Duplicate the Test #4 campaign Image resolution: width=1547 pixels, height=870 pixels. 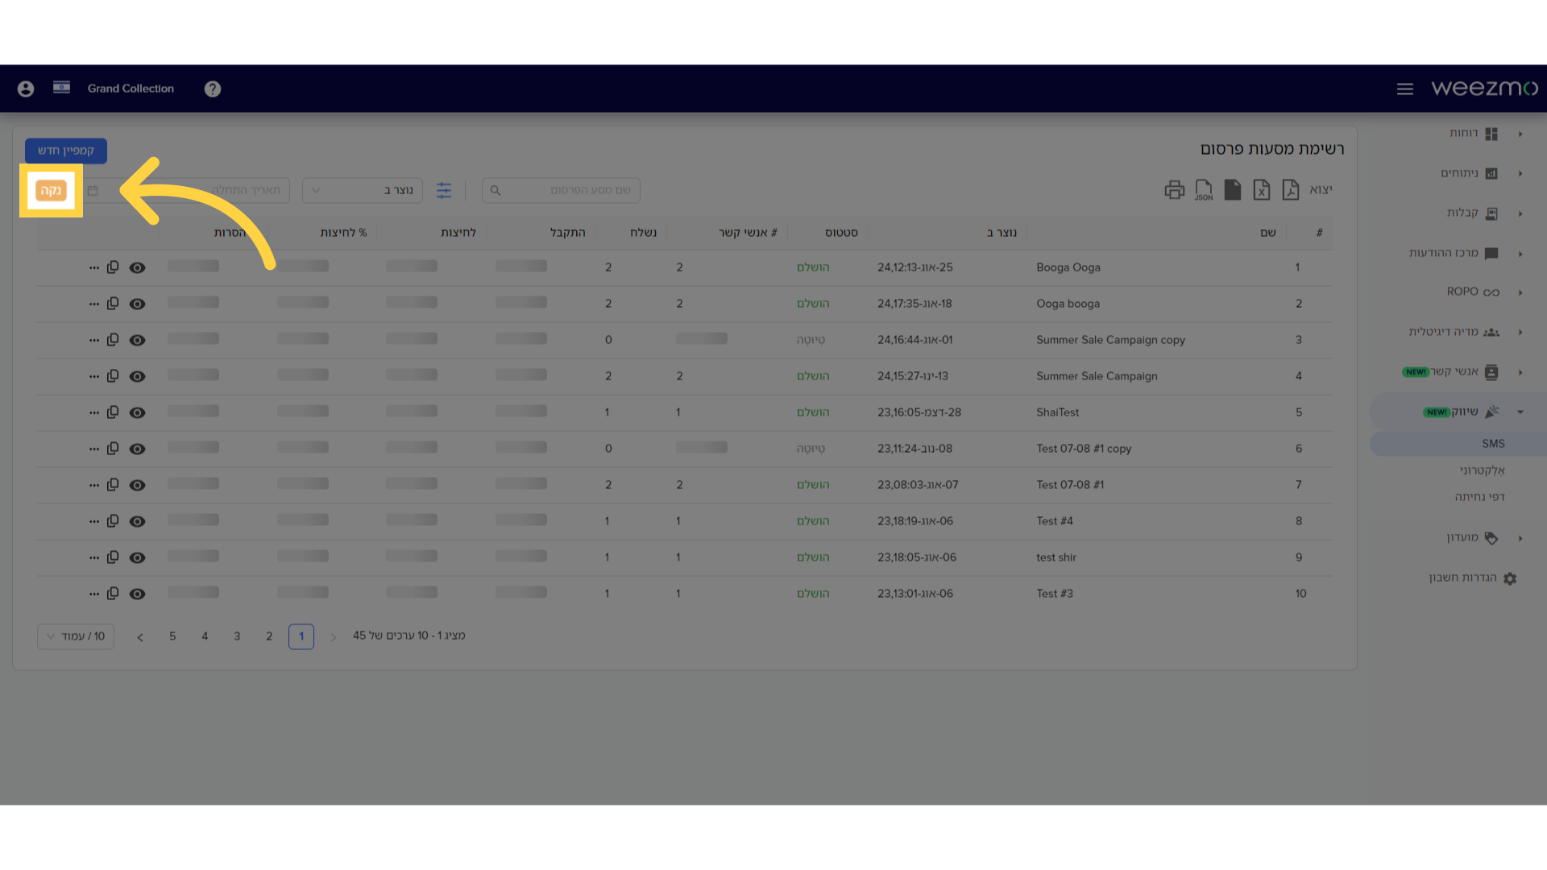pyautogui.click(x=113, y=520)
